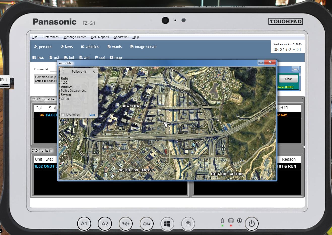Open the wants query
332x235 pixels.
pyautogui.click(x=115, y=47)
